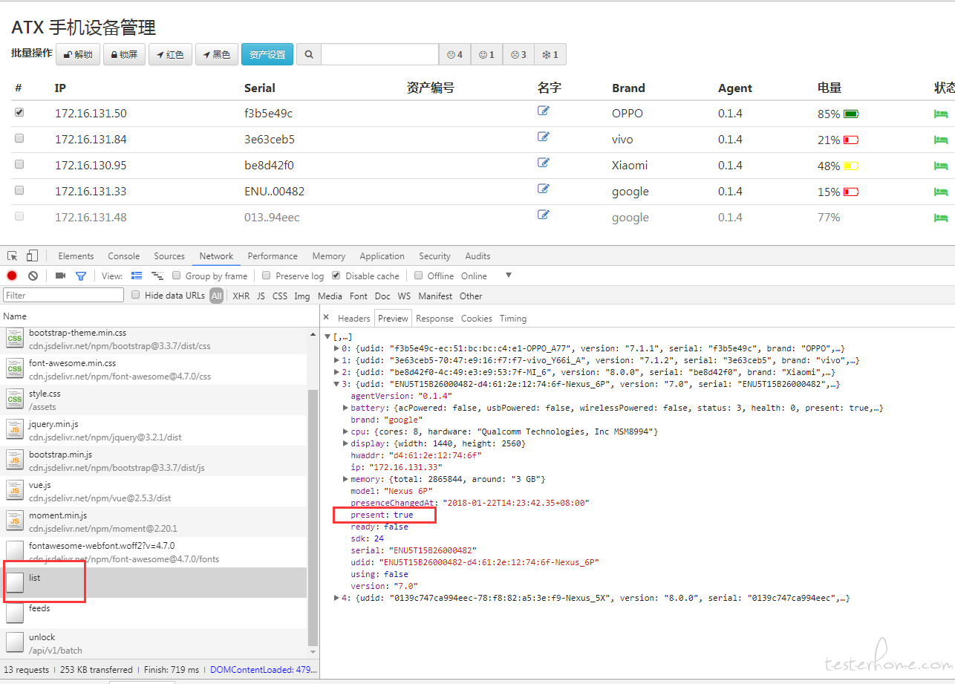This screenshot has width=955, height=684.
Task: Click the 资产设置 button
Action: [267, 55]
